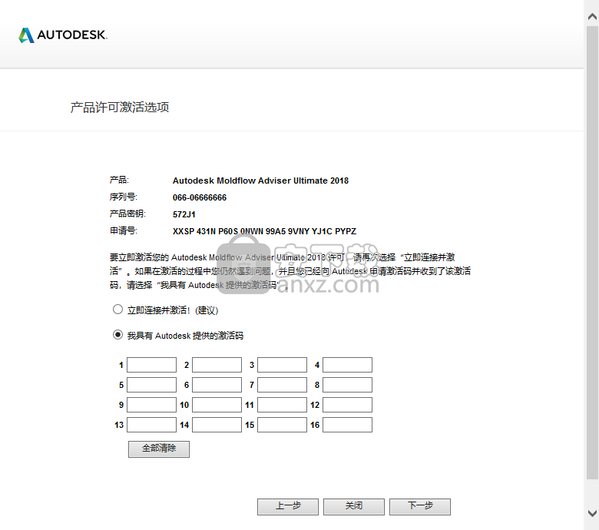Click the 全部清除 clear-all button
Viewport: 599px width, 530px height.
pos(159,449)
